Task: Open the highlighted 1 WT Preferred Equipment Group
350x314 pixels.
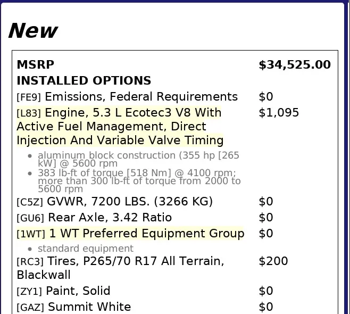Action: pyautogui.click(x=146, y=234)
